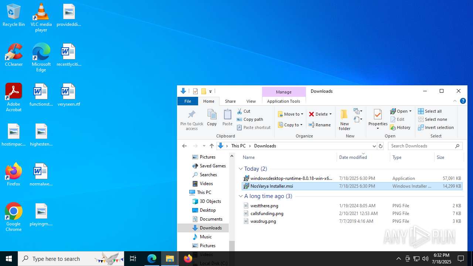Viewport: 473px width, 266px height.
Task: Open recent locations dropdown arrow
Action: 204,146
